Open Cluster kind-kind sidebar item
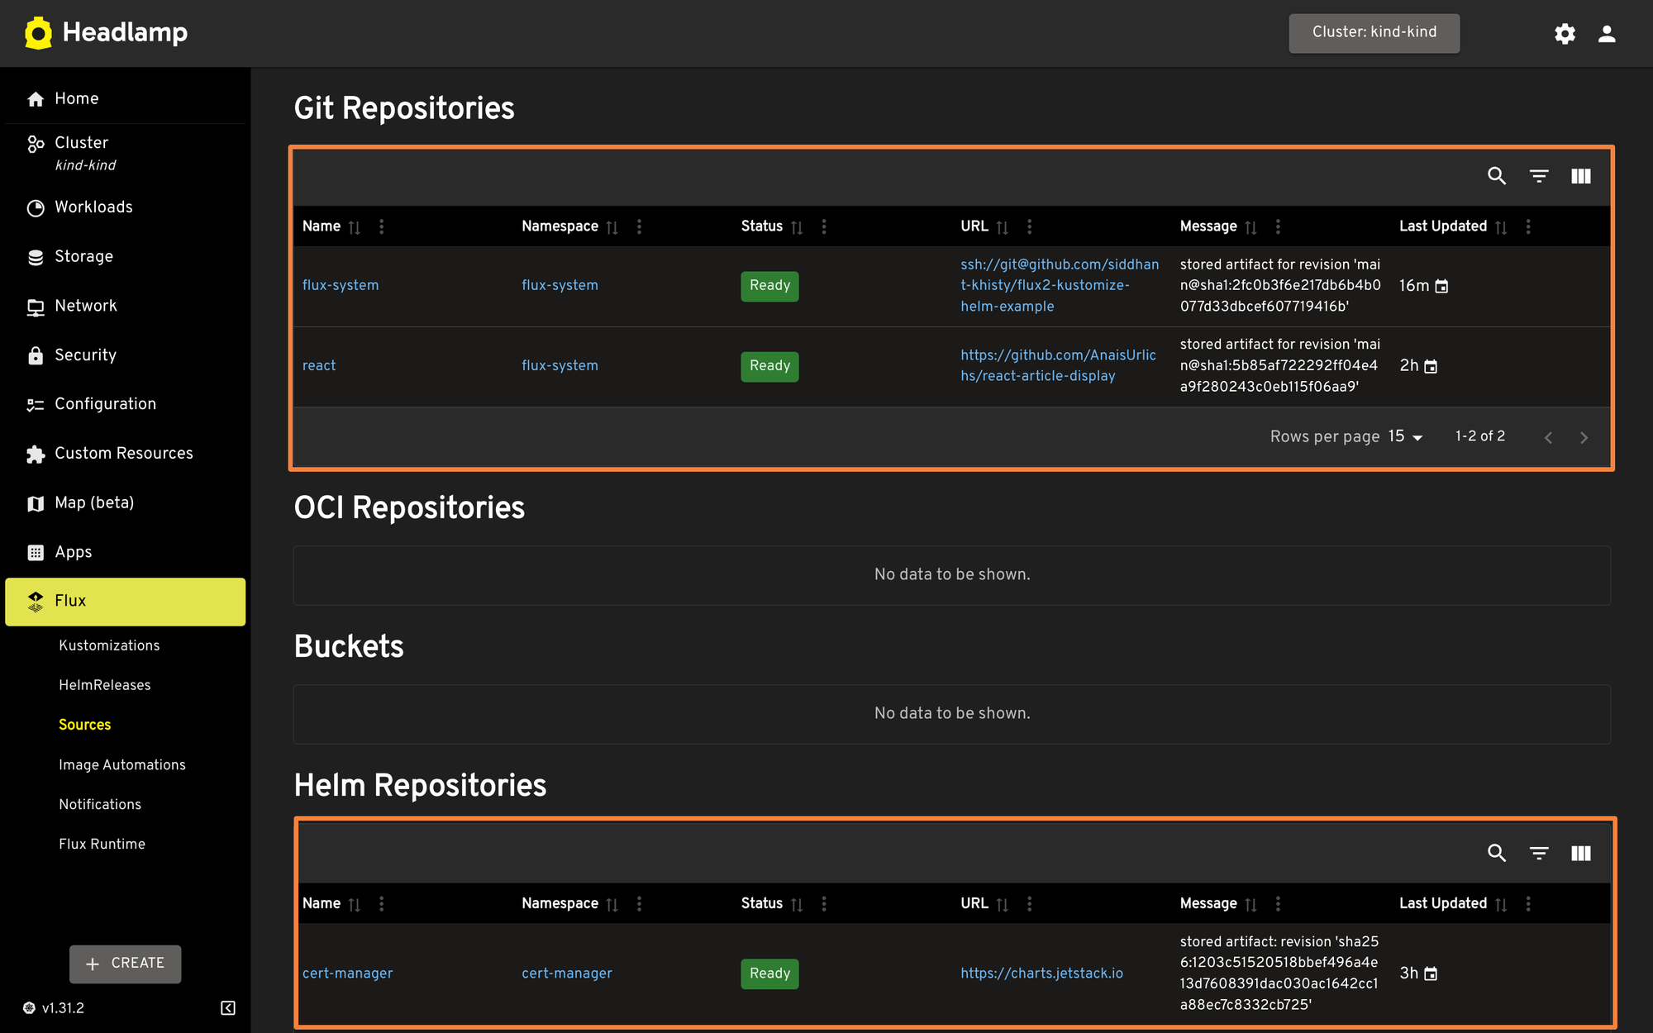Viewport: 1653px width, 1033px height. click(x=125, y=153)
